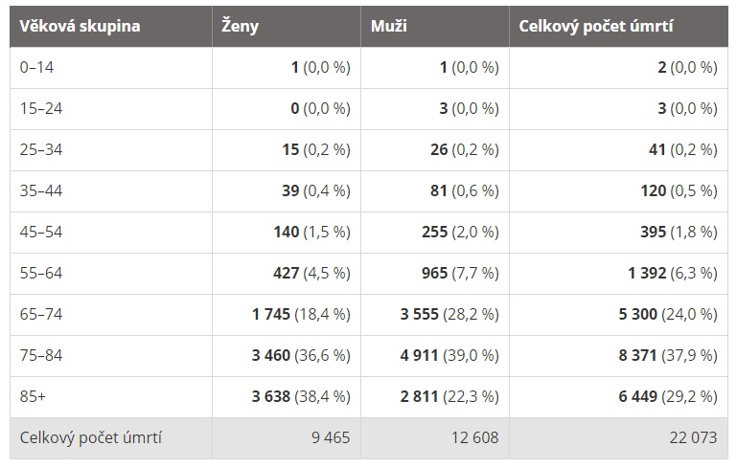Click the 55–64 age group label
737x468 pixels.
[x=41, y=273]
